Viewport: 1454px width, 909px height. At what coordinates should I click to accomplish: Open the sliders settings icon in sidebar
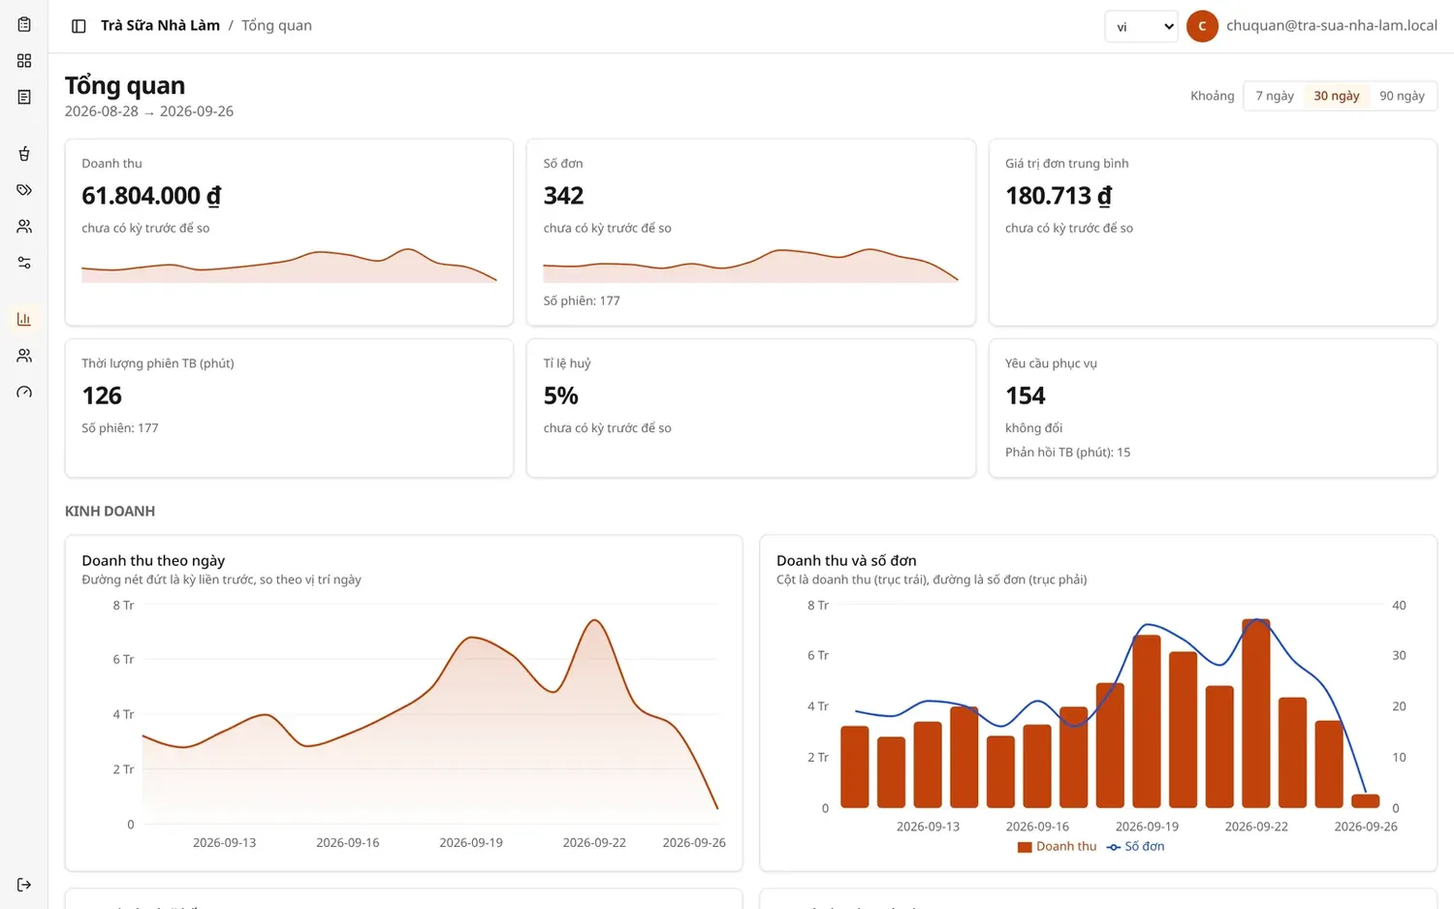pyautogui.click(x=24, y=263)
